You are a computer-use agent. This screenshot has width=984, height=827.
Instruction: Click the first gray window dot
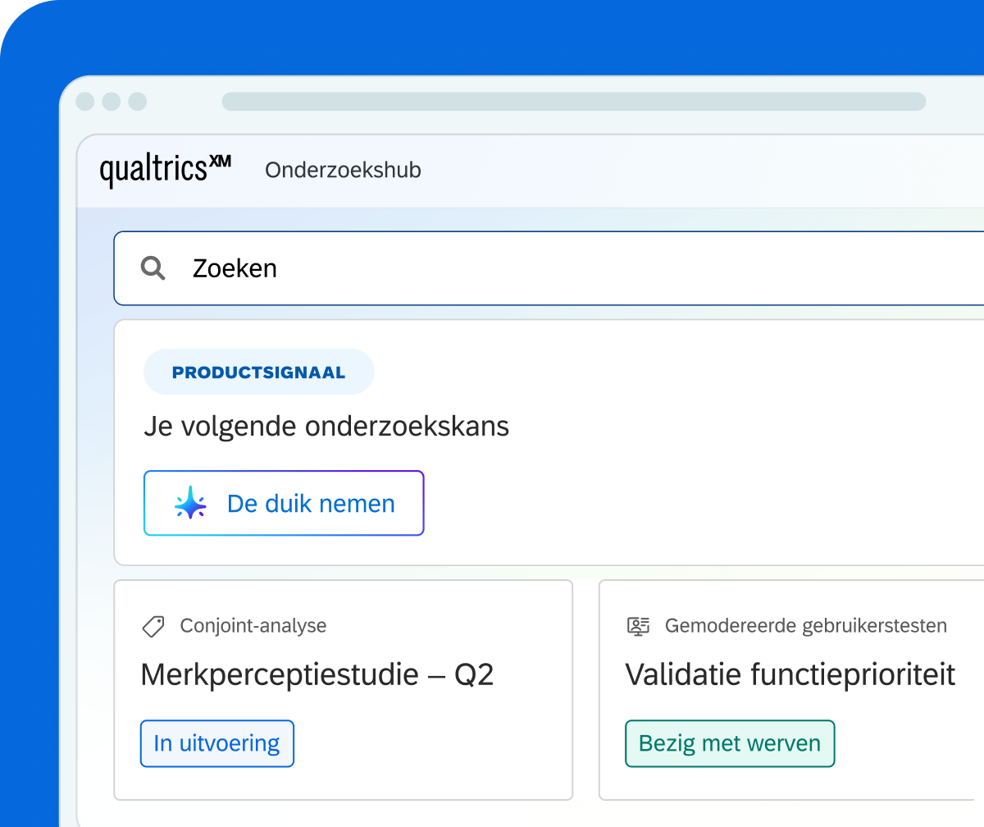85,102
